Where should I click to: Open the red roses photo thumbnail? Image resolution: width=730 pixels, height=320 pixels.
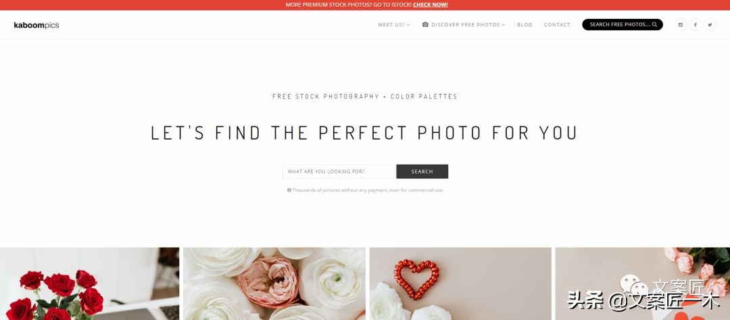pyautogui.click(x=89, y=284)
